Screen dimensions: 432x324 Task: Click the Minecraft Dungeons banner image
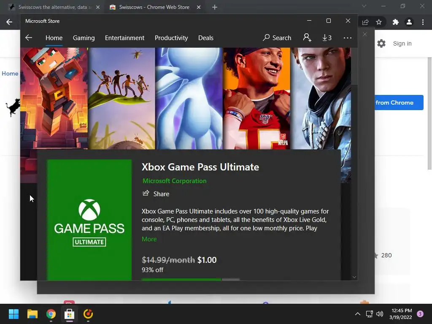pos(54,98)
